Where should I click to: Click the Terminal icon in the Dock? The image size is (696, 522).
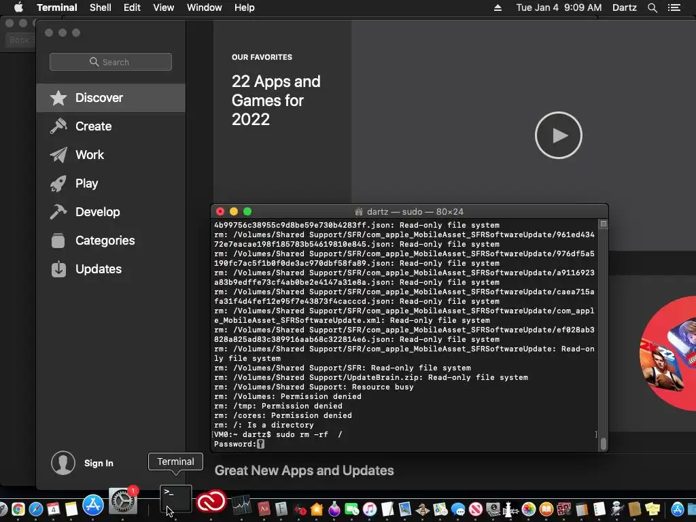(x=176, y=498)
